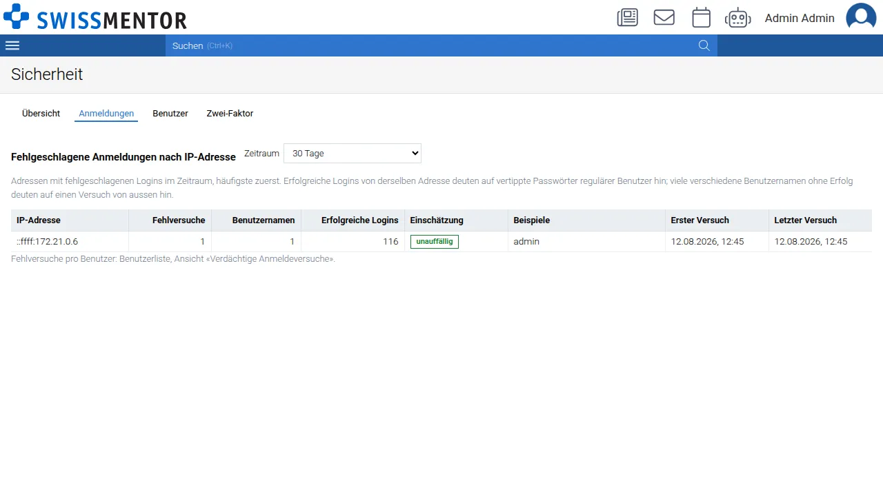Viewport: 883px width, 496px height.
Task: Click the search magnifier icon
Action: coord(704,45)
